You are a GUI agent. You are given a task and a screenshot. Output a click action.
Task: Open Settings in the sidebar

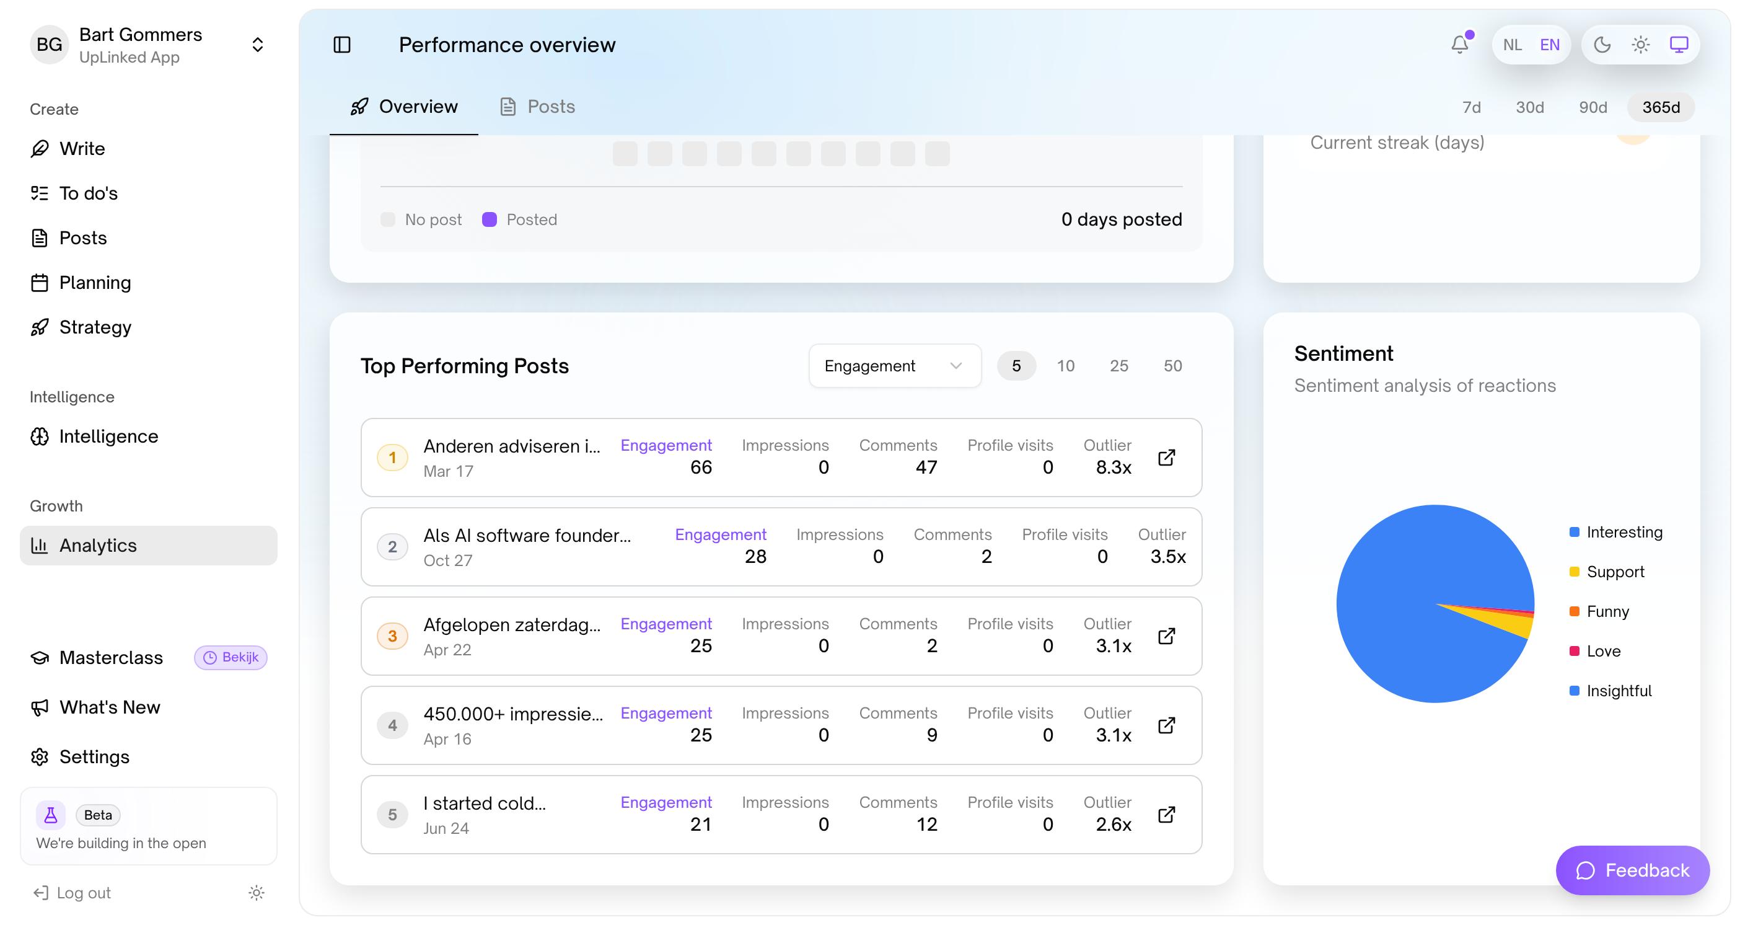pos(149,757)
